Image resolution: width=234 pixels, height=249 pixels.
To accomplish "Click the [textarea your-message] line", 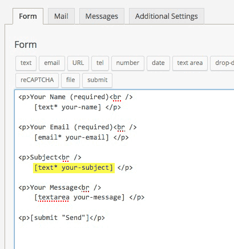I will 89,198.
